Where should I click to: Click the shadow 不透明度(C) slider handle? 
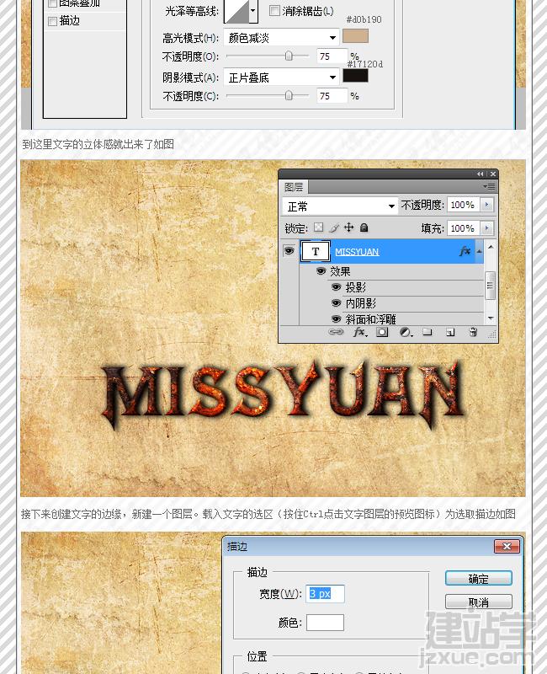point(289,95)
